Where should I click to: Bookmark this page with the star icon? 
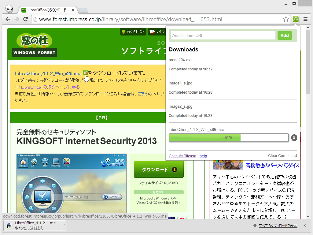[x=286, y=19]
